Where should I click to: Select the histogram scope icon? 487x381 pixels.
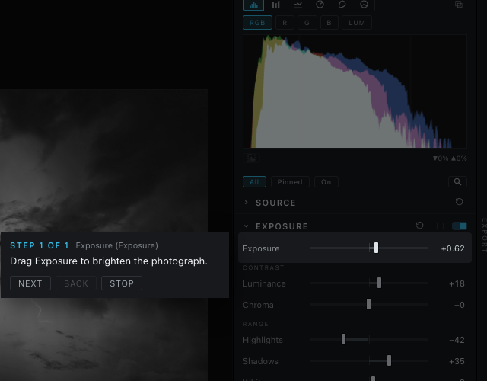coord(253,5)
